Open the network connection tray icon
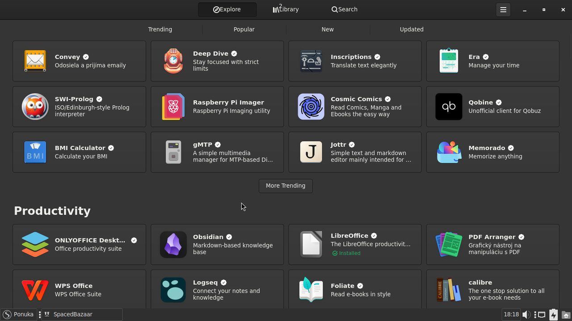This screenshot has height=321, width=572. pos(541,315)
